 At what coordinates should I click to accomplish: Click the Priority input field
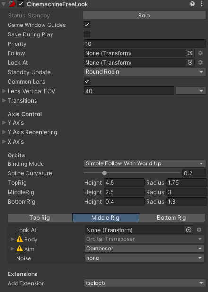(x=145, y=44)
